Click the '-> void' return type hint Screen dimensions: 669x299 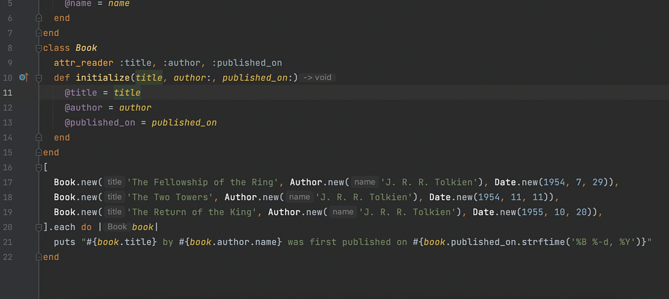pyautogui.click(x=317, y=78)
